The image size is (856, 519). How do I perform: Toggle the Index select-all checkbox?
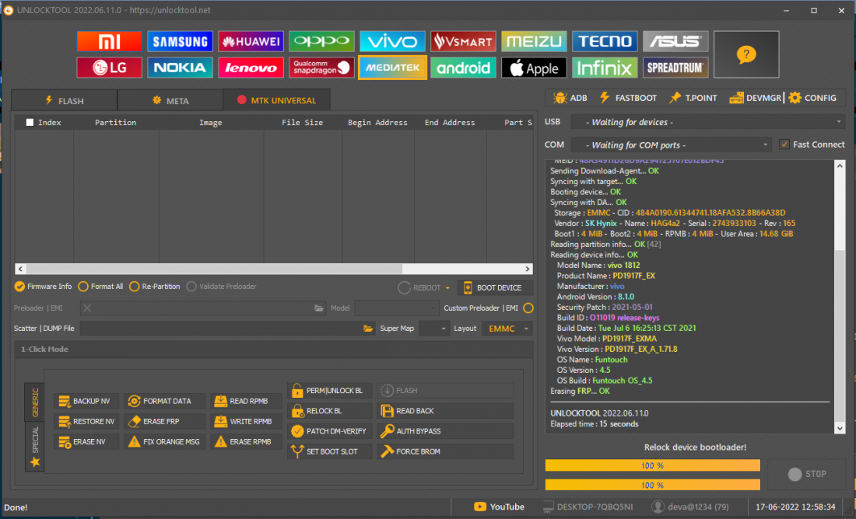click(x=30, y=123)
